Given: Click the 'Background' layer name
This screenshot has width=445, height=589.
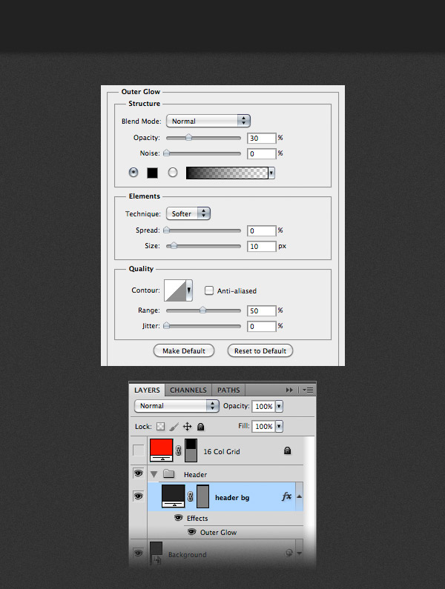Looking at the screenshot, I should 188,554.
